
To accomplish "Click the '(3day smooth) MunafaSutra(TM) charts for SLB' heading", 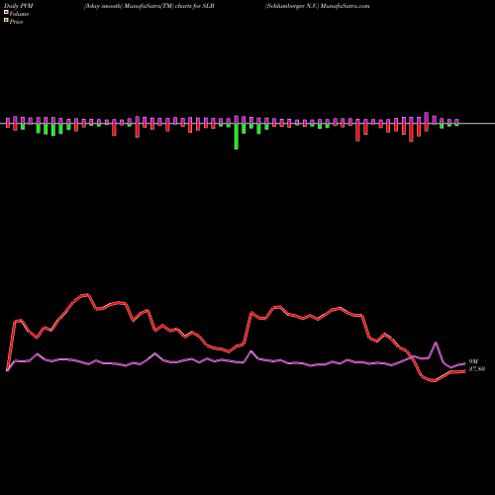I will (149, 6).
